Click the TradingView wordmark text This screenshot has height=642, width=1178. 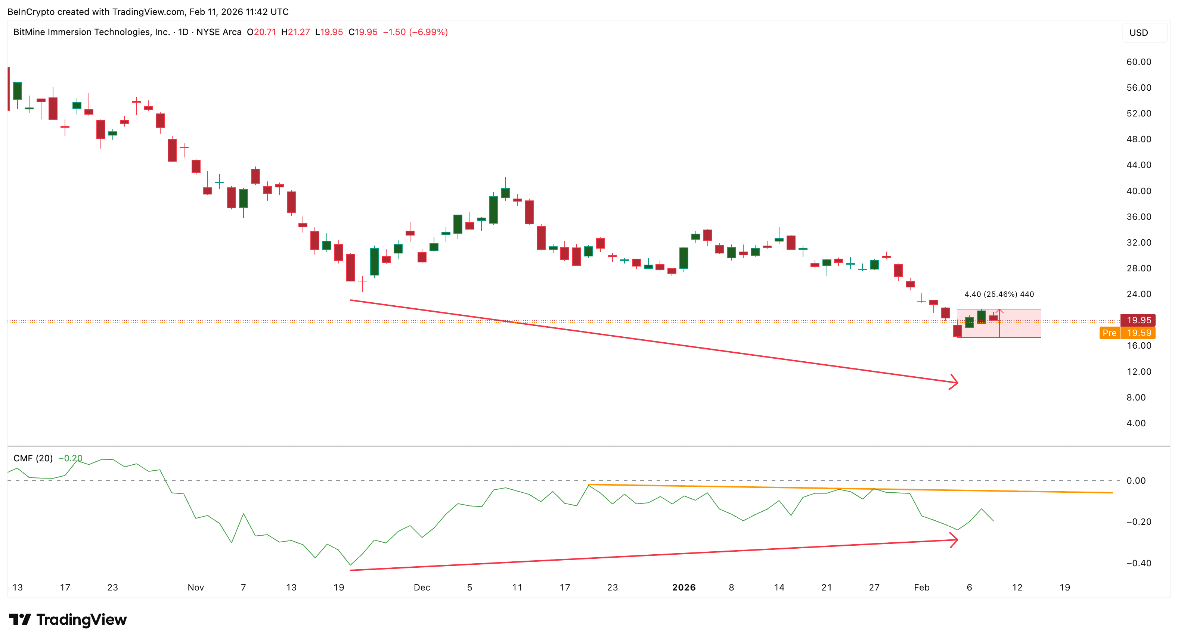81,620
